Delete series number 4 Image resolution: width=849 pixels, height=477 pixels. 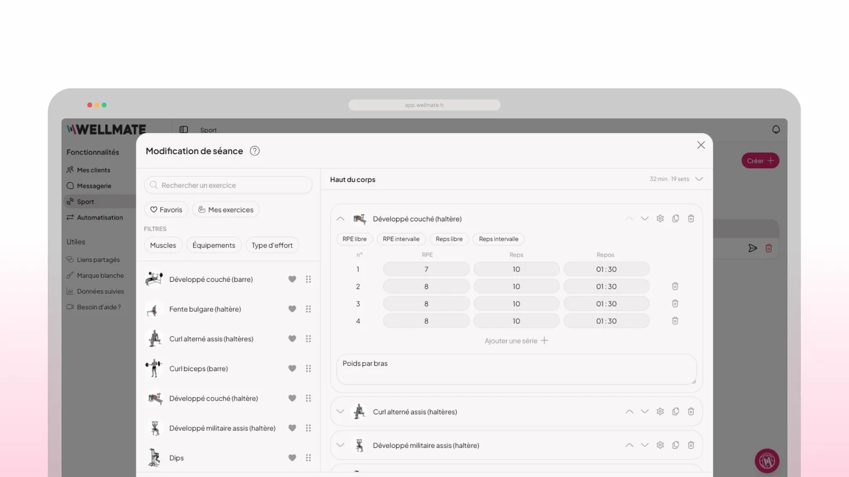(675, 321)
